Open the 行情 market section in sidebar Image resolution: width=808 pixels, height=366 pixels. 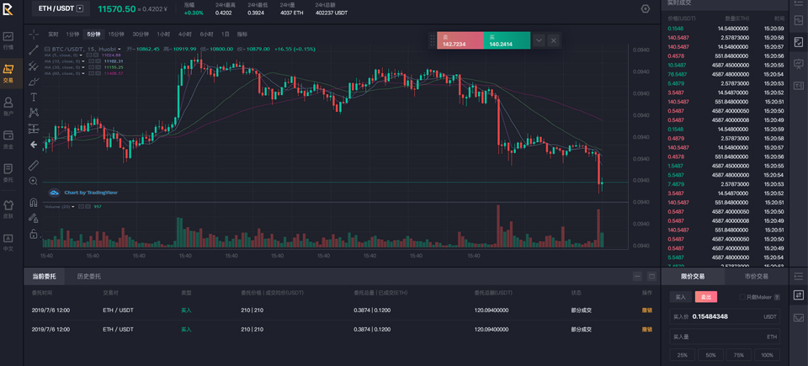tap(8, 40)
